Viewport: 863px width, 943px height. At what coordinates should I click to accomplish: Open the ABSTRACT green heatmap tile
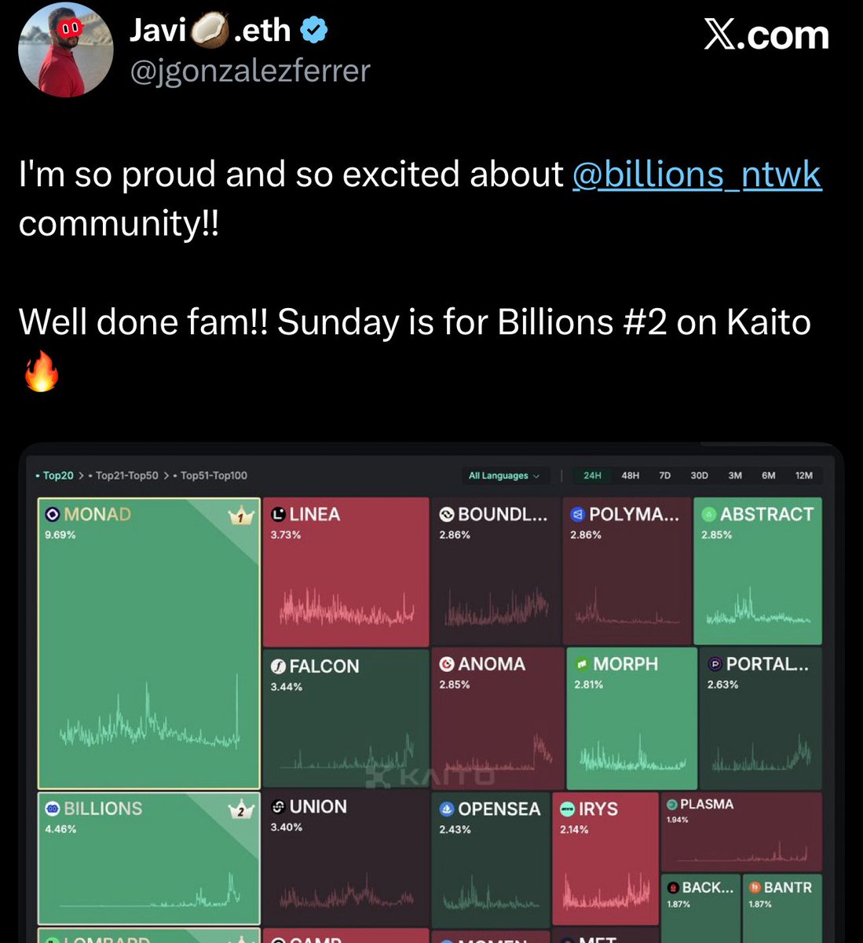758,571
